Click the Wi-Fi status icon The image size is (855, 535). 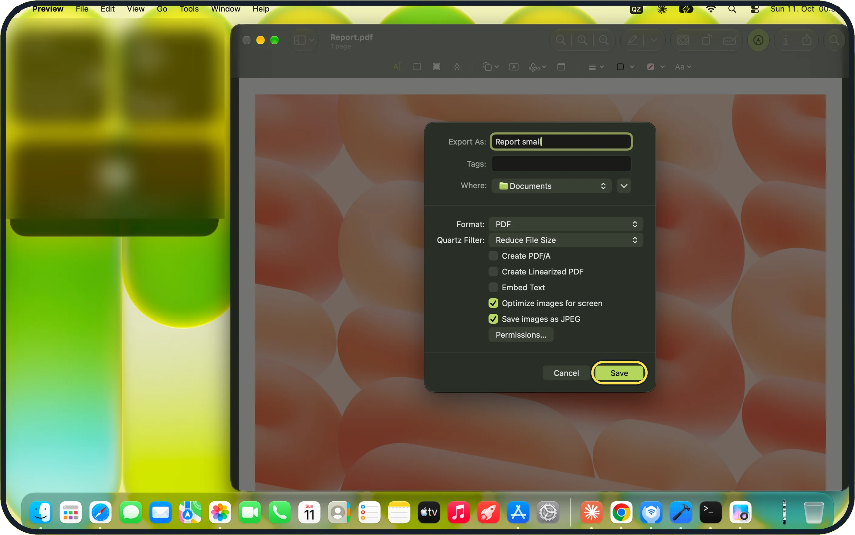click(711, 9)
